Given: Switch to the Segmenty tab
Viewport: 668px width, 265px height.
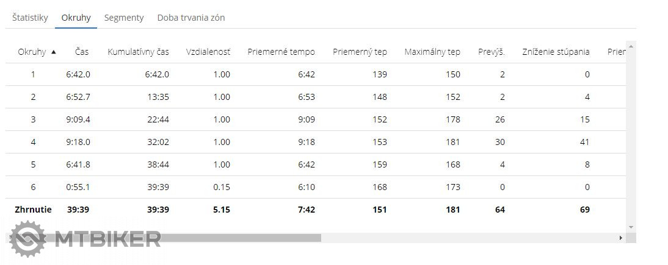Looking at the screenshot, I should pos(124,18).
